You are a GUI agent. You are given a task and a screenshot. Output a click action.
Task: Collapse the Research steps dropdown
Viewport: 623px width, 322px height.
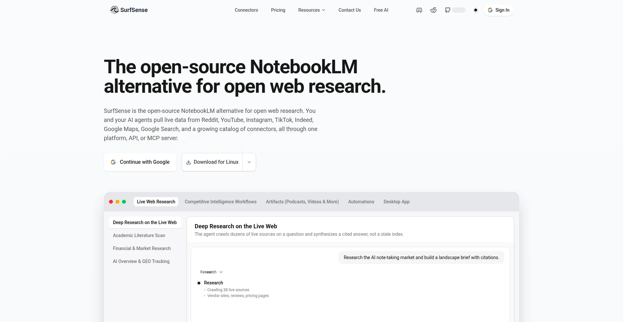211,272
